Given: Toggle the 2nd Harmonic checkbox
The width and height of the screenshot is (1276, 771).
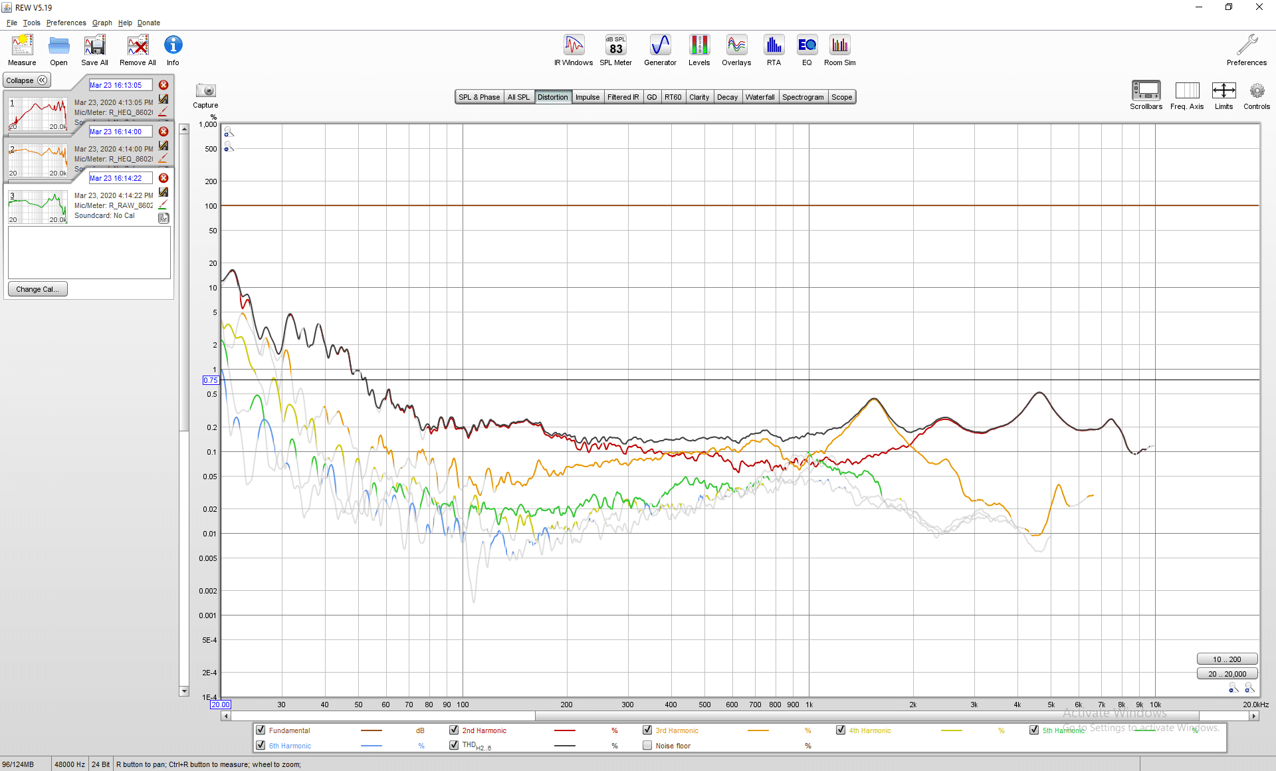Looking at the screenshot, I should pyautogui.click(x=454, y=730).
